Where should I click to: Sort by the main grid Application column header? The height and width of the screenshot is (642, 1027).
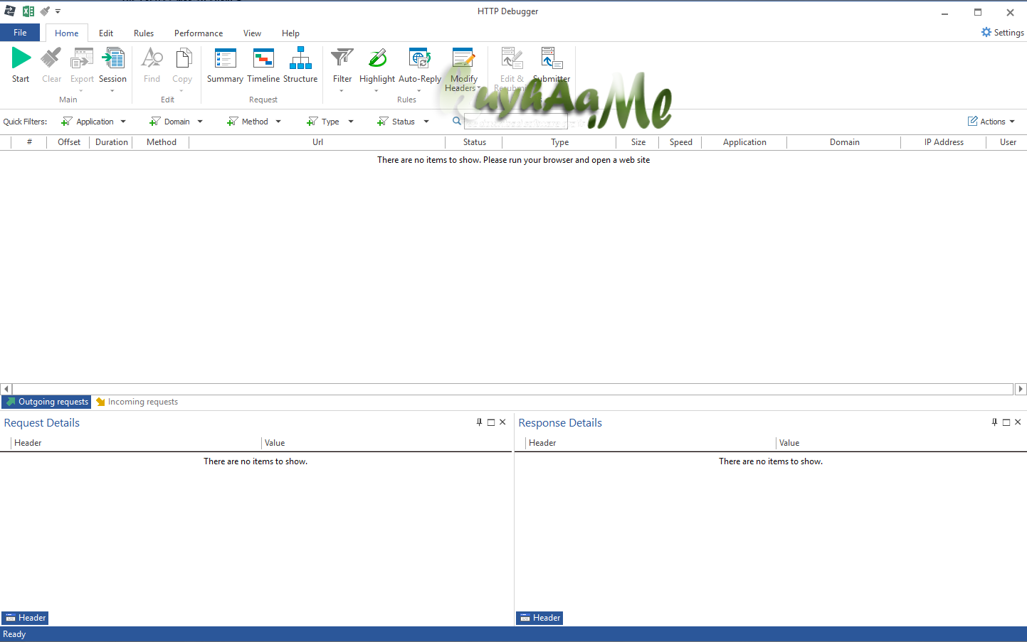[744, 142]
